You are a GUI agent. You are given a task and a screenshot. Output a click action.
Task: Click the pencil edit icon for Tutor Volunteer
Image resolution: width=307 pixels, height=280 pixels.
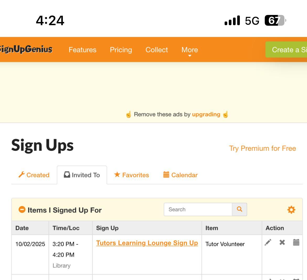(x=268, y=243)
